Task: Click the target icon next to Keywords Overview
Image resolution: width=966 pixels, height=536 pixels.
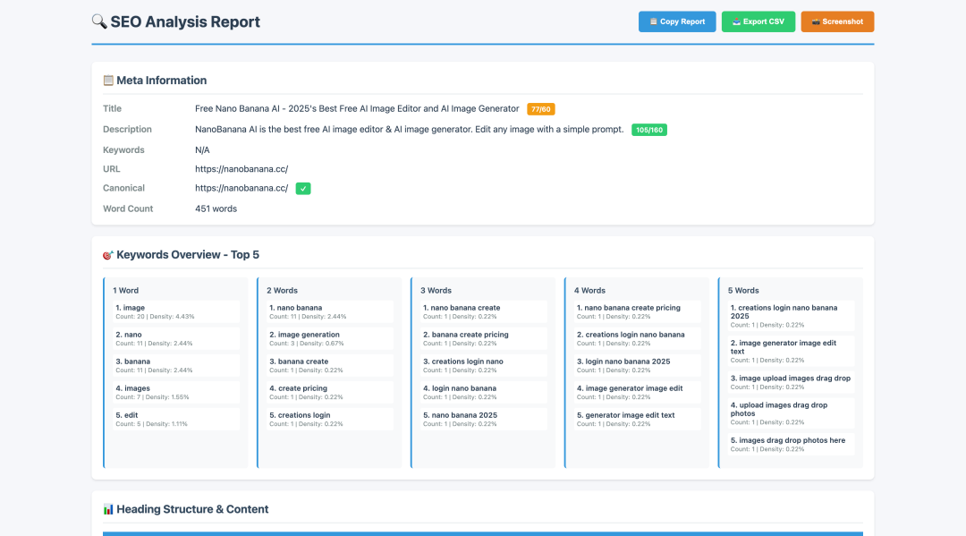Action: [108, 254]
